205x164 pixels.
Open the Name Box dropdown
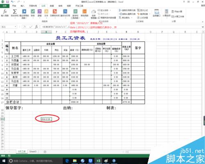pyautogui.click(x=16, y=27)
